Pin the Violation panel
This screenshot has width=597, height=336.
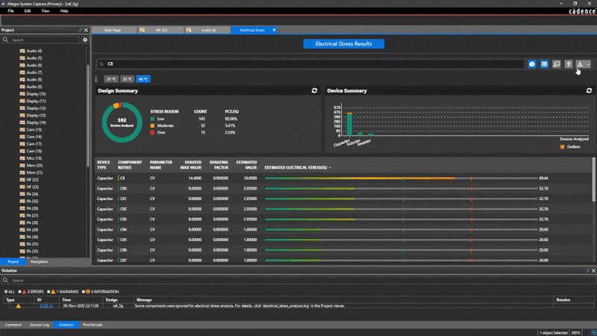[587, 270]
